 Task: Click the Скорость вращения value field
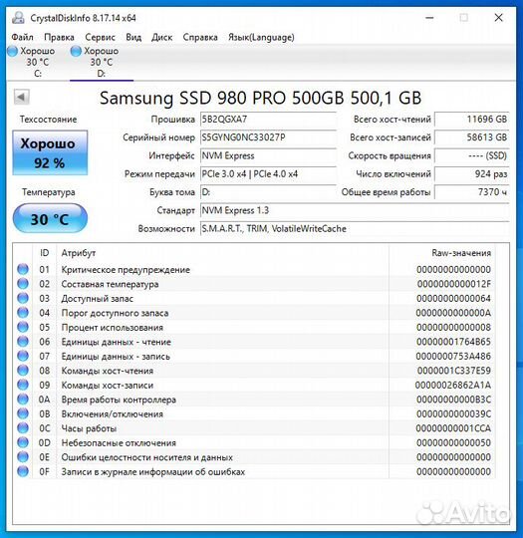[x=472, y=155]
